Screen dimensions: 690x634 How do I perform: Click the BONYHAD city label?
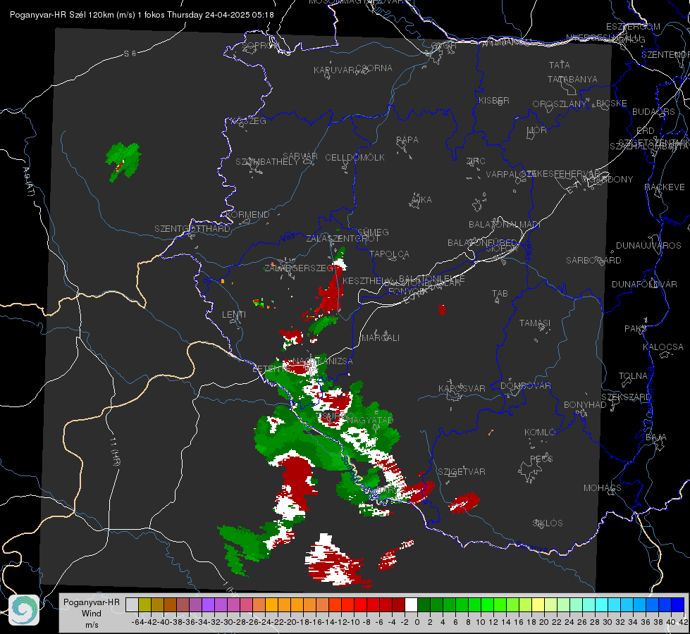(x=585, y=405)
